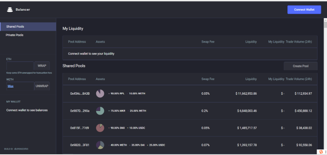This screenshot has width=327, height=155.
Task: Click the MKR/WETH pool pie chart icon
Action: click(x=100, y=111)
